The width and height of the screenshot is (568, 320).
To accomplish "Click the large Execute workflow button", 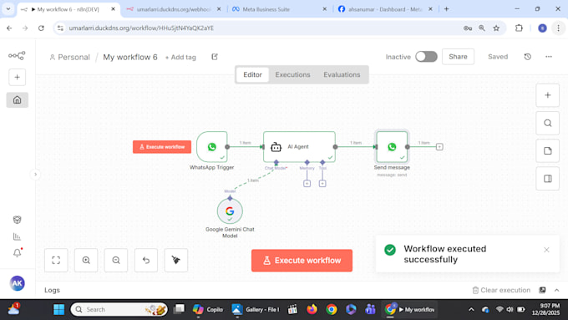I will (302, 261).
